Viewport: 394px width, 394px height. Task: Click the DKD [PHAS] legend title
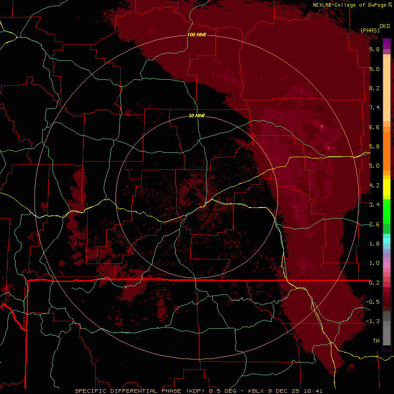pos(375,28)
